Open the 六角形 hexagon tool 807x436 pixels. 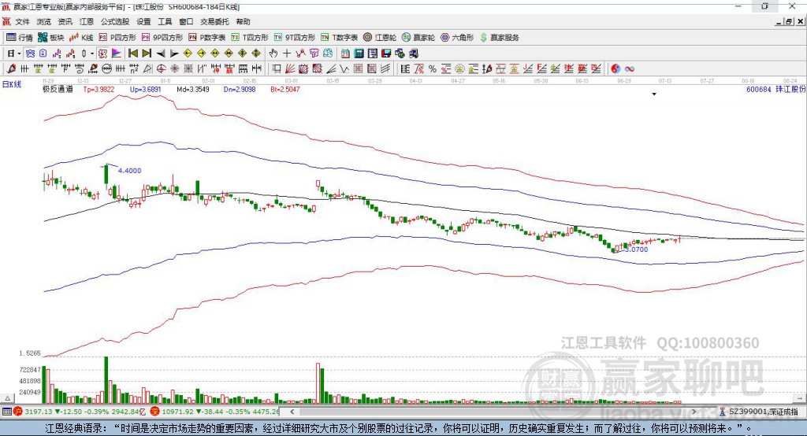click(x=457, y=38)
